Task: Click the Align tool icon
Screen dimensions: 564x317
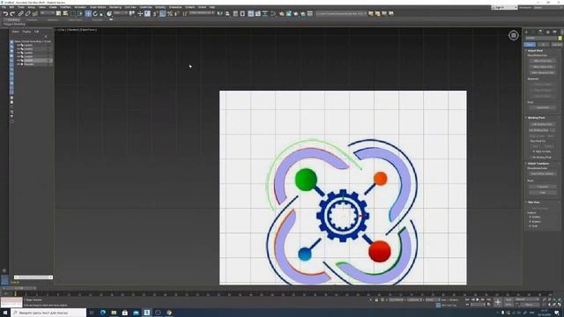Action: tap(227, 14)
